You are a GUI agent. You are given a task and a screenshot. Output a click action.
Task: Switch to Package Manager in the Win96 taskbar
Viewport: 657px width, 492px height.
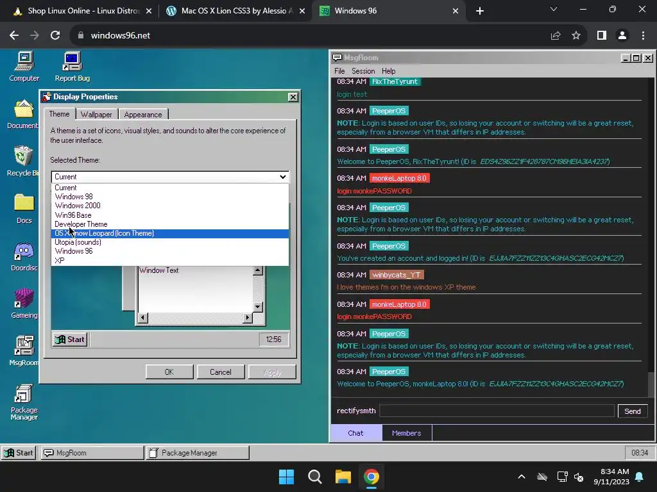pyautogui.click(x=198, y=453)
